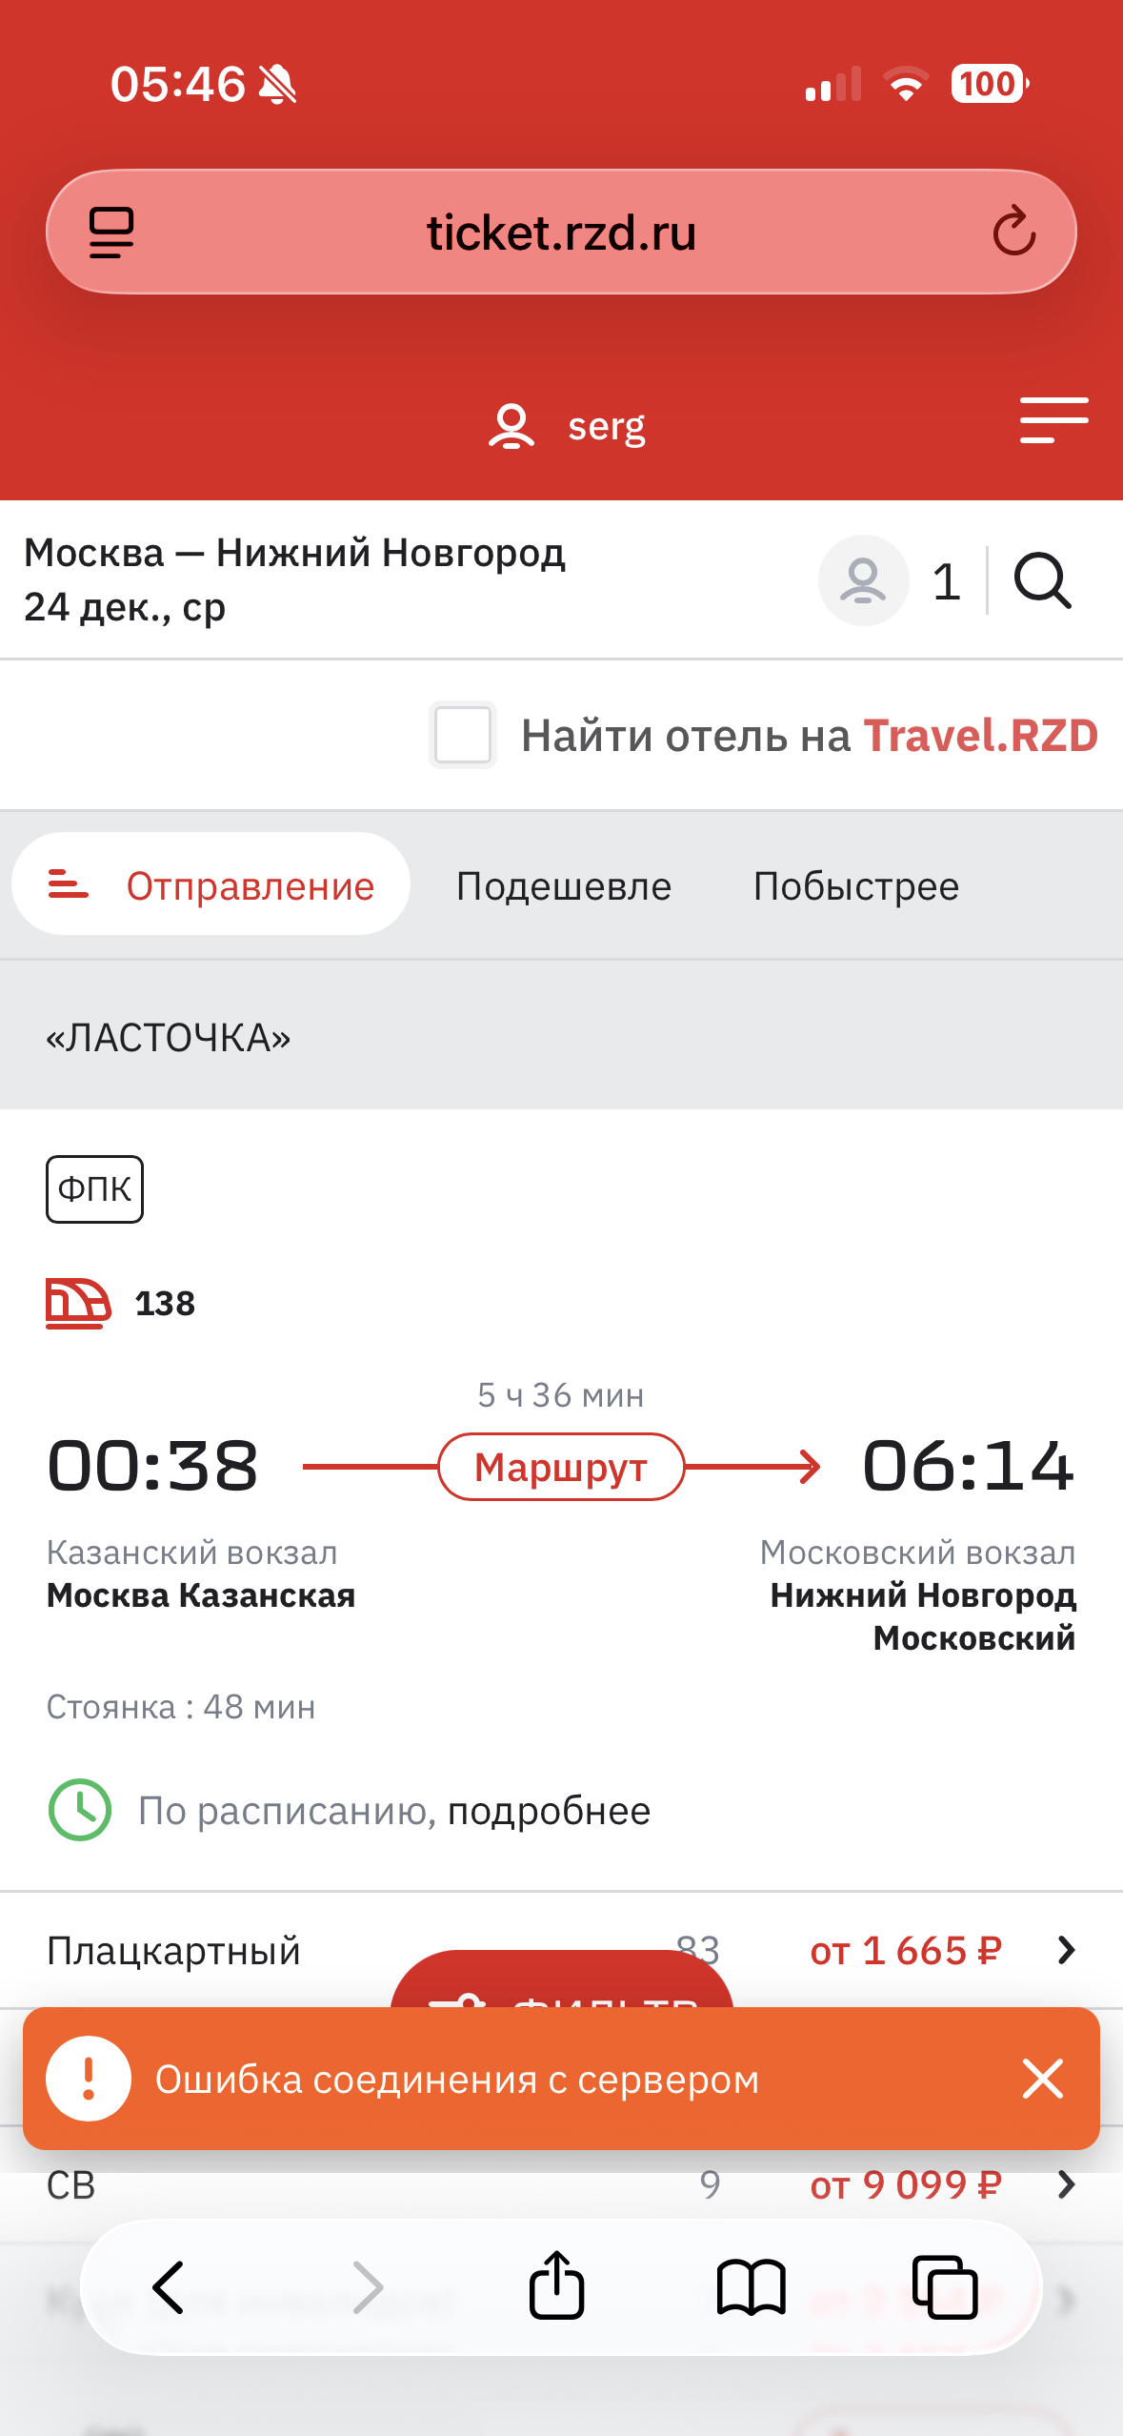Image resolution: width=1123 pixels, height=2436 pixels.
Task: Show the open Safari tabs
Action: [x=945, y=2285]
